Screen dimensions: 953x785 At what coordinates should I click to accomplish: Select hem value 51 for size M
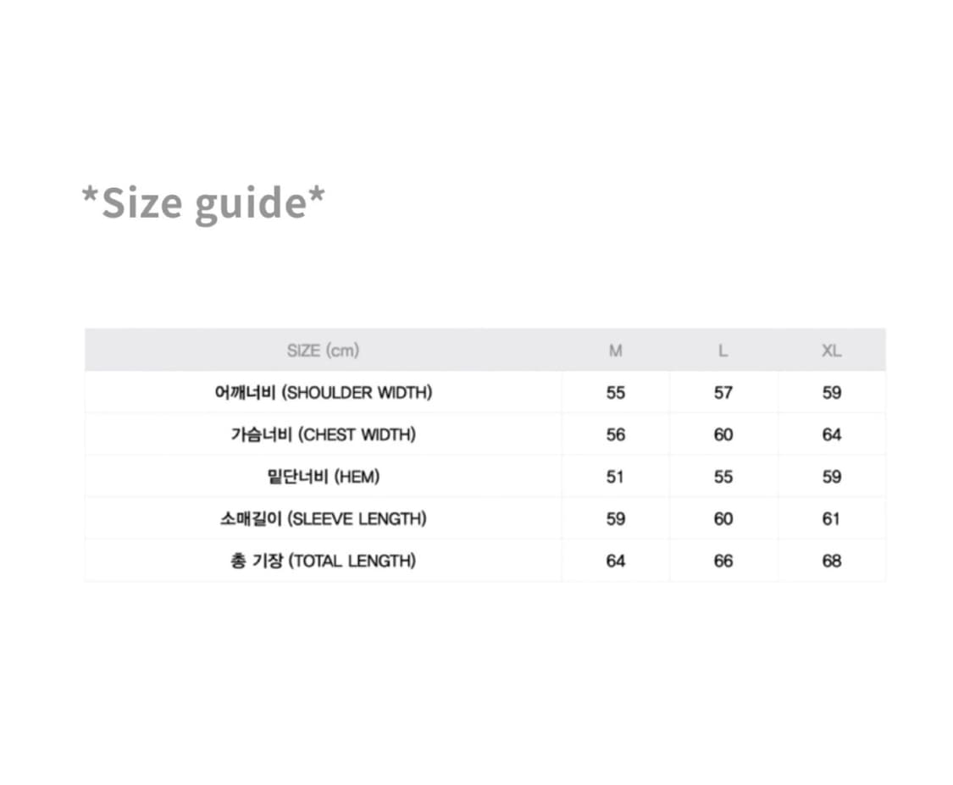(x=616, y=477)
